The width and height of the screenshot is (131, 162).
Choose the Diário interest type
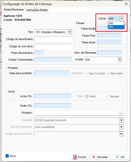tap(86, 96)
